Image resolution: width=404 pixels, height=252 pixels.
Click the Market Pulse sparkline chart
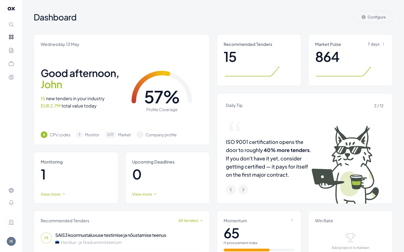click(x=343, y=72)
